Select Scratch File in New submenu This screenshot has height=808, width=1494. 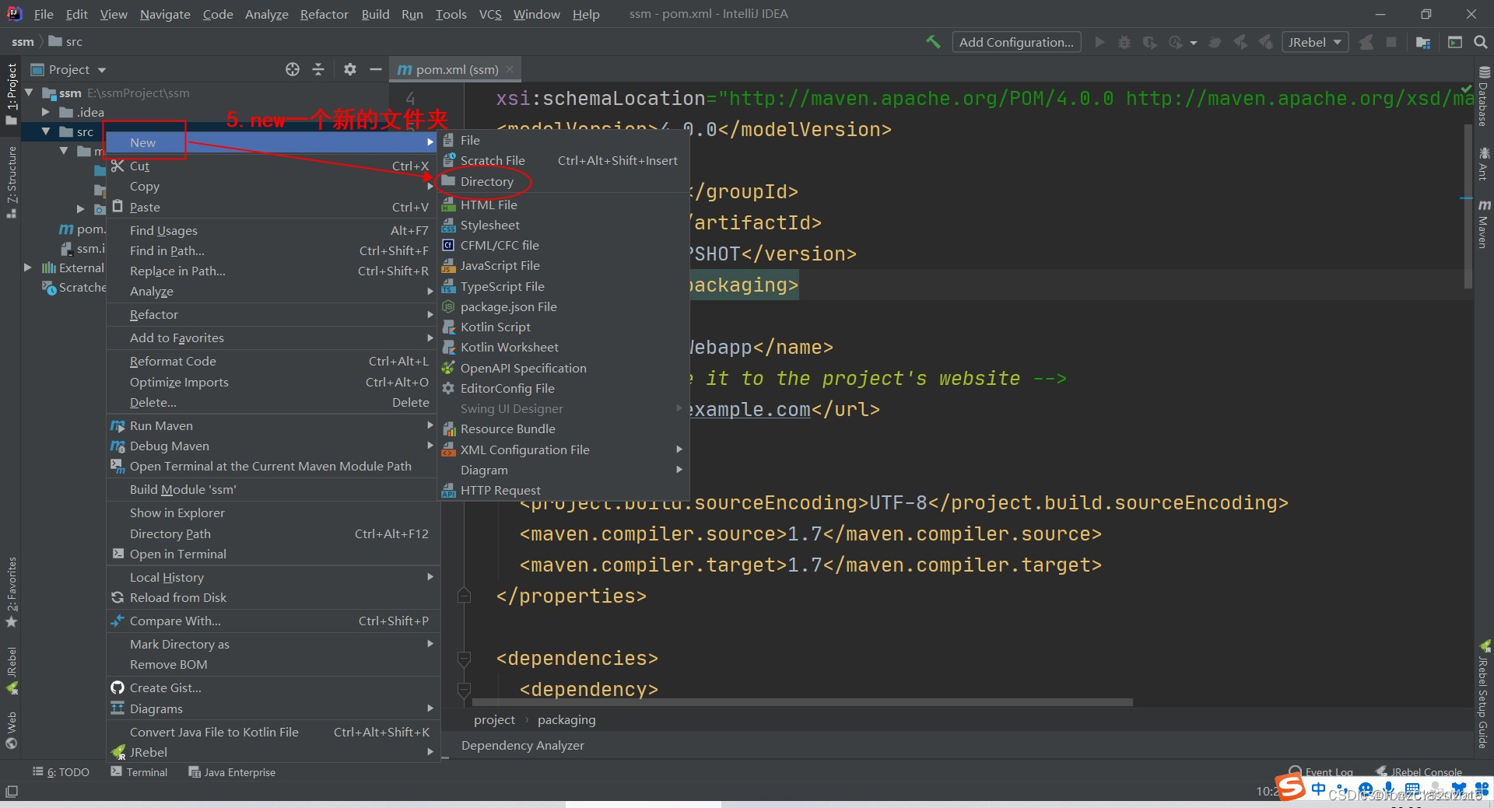[x=563, y=160]
